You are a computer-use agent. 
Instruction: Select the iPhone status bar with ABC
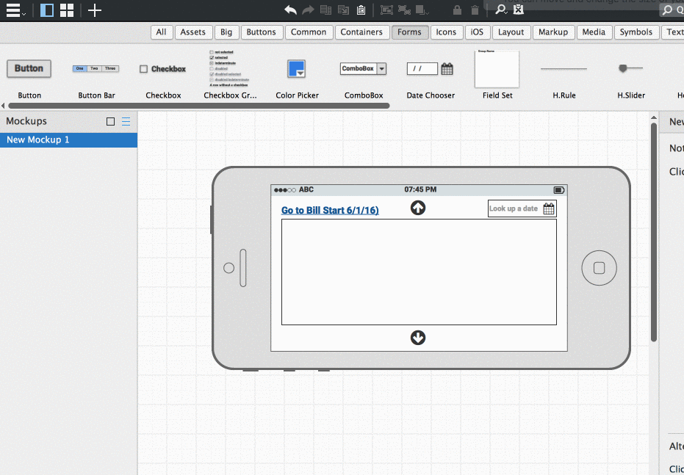[x=419, y=190]
